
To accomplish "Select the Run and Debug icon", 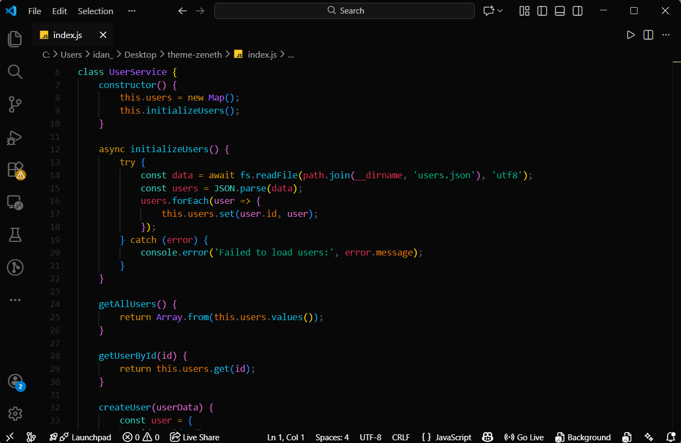I will [15, 138].
